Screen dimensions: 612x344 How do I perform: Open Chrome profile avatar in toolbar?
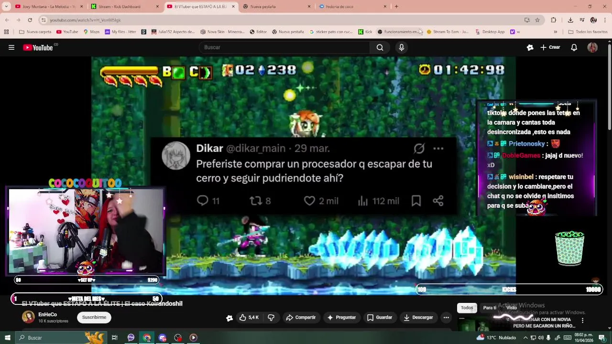tap(593, 20)
